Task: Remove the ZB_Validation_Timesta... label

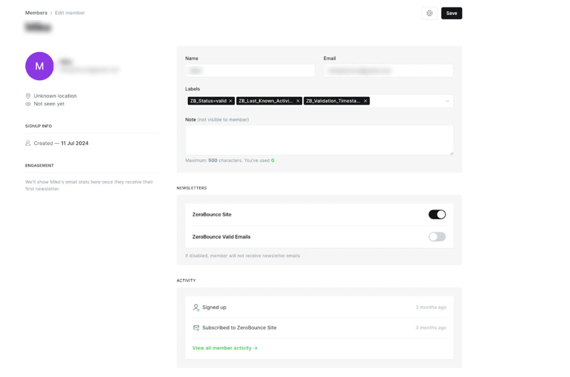Action: pyautogui.click(x=365, y=101)
